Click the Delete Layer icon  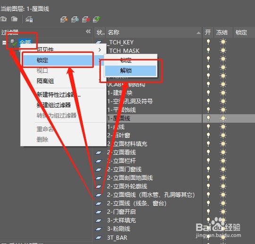(x=85, y=19)
